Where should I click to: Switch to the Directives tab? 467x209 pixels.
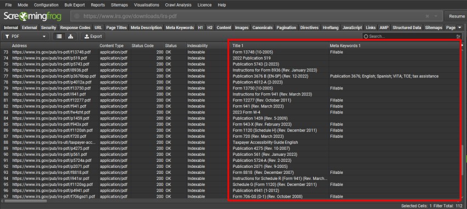(x=309, y=27)
